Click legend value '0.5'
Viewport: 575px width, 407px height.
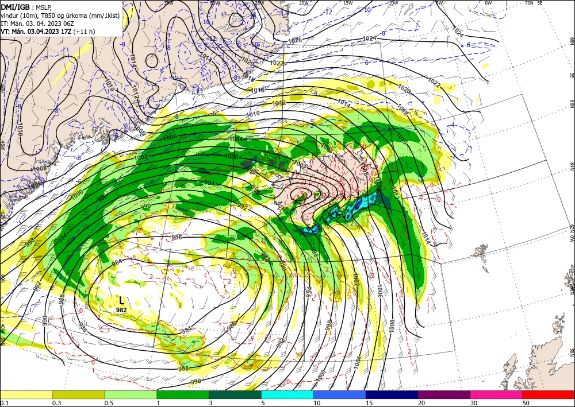click(108, 403)
